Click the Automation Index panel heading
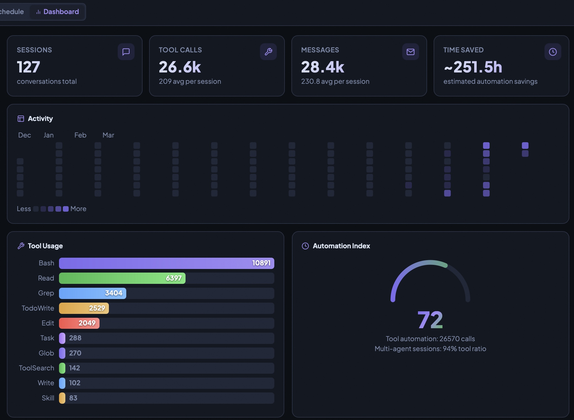 [341, 246]
